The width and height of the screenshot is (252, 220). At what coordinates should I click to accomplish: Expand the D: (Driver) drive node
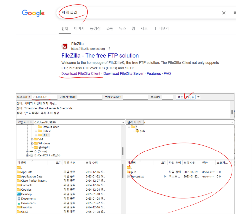(27, 151)
